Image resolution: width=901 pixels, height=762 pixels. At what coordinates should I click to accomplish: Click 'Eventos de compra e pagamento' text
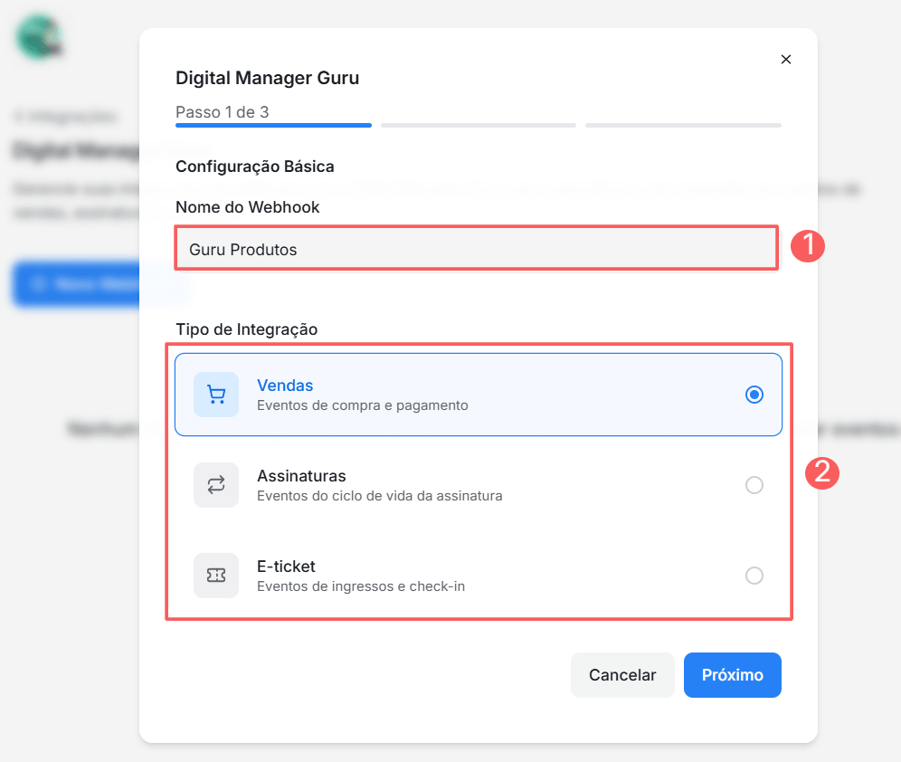(x=363, y=405)
